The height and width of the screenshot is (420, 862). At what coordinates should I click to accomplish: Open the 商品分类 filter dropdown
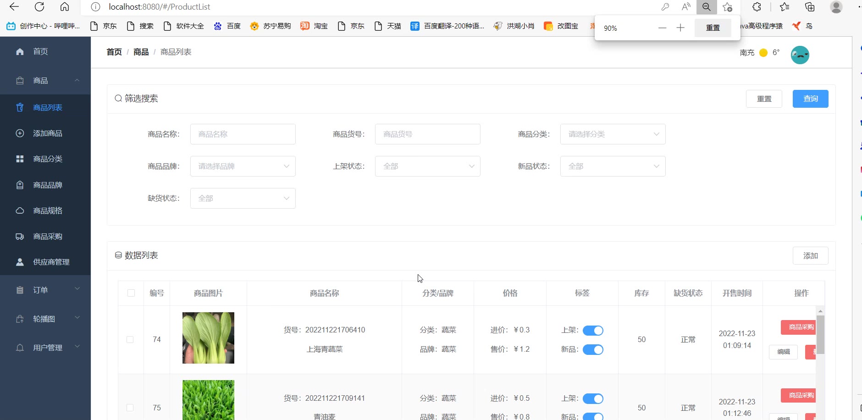point(613,134)
